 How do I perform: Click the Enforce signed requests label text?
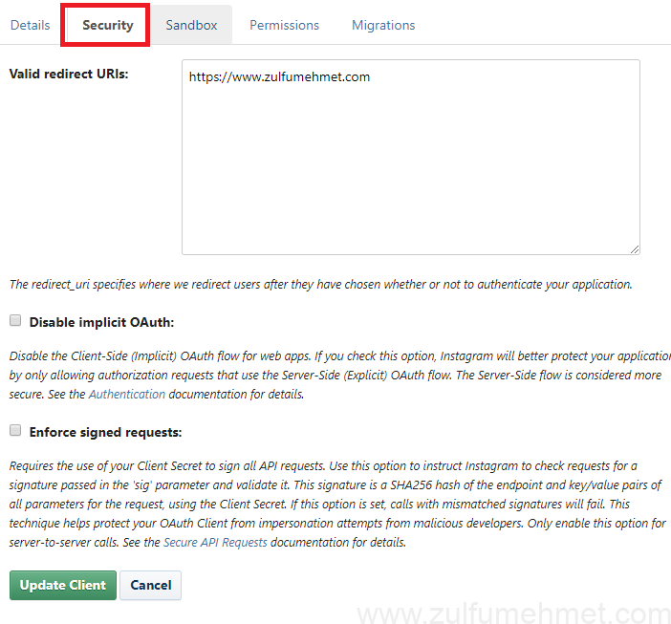[x=105, y=432]
